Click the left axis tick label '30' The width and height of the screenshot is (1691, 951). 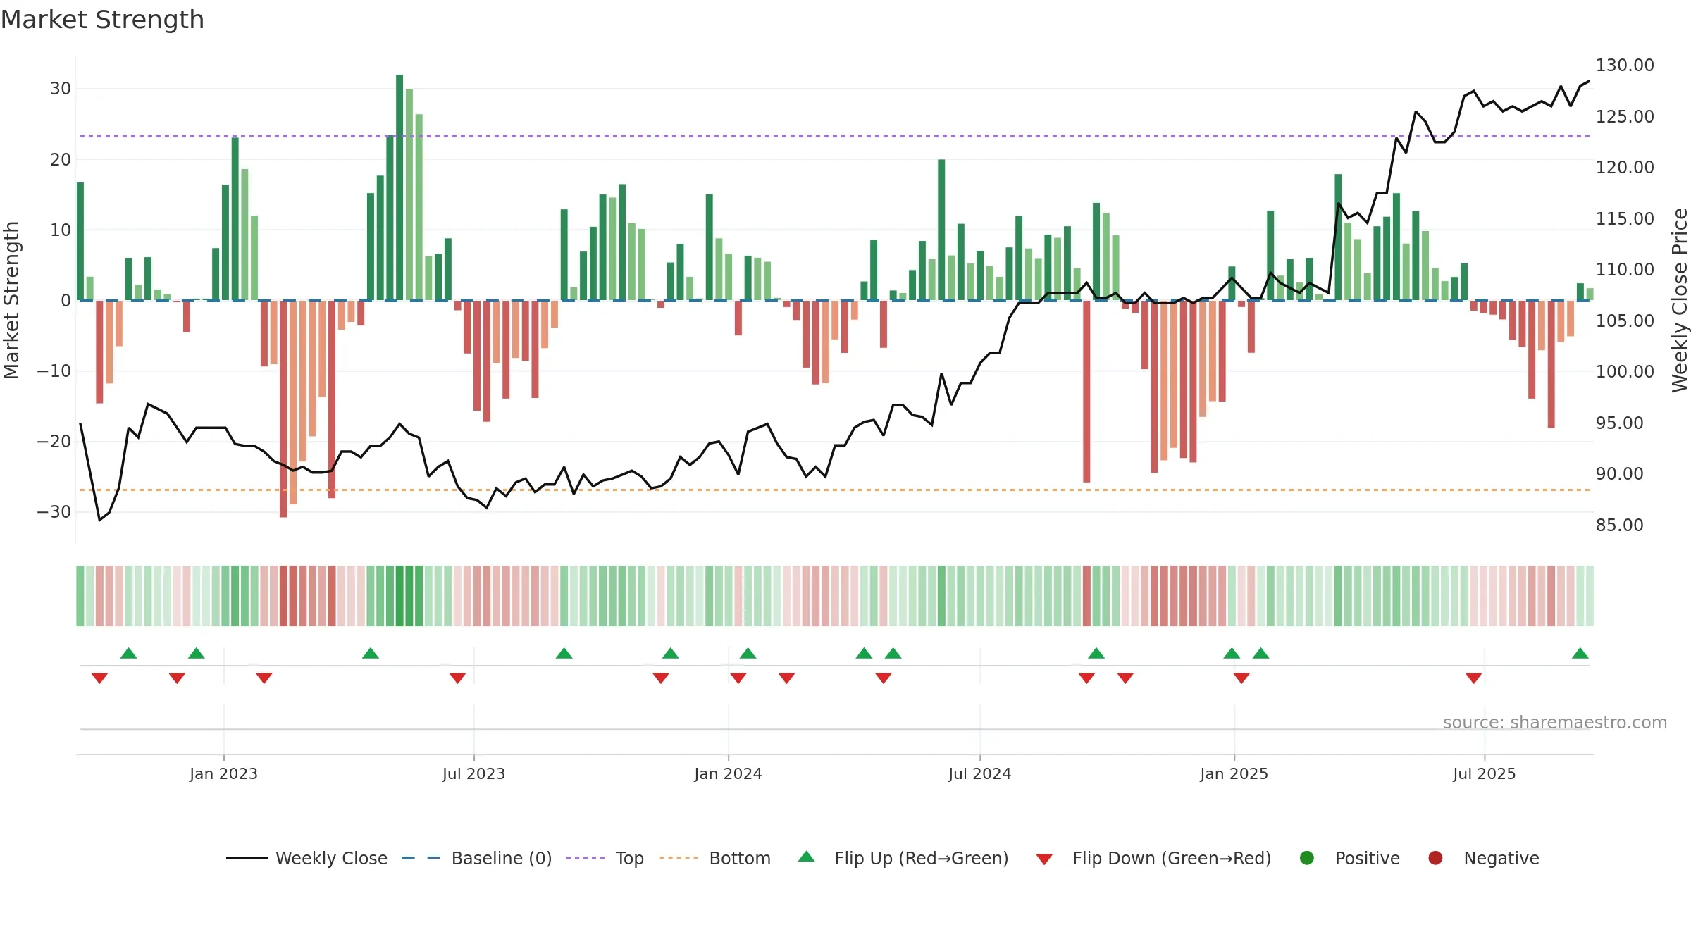(x=61, y=89)
